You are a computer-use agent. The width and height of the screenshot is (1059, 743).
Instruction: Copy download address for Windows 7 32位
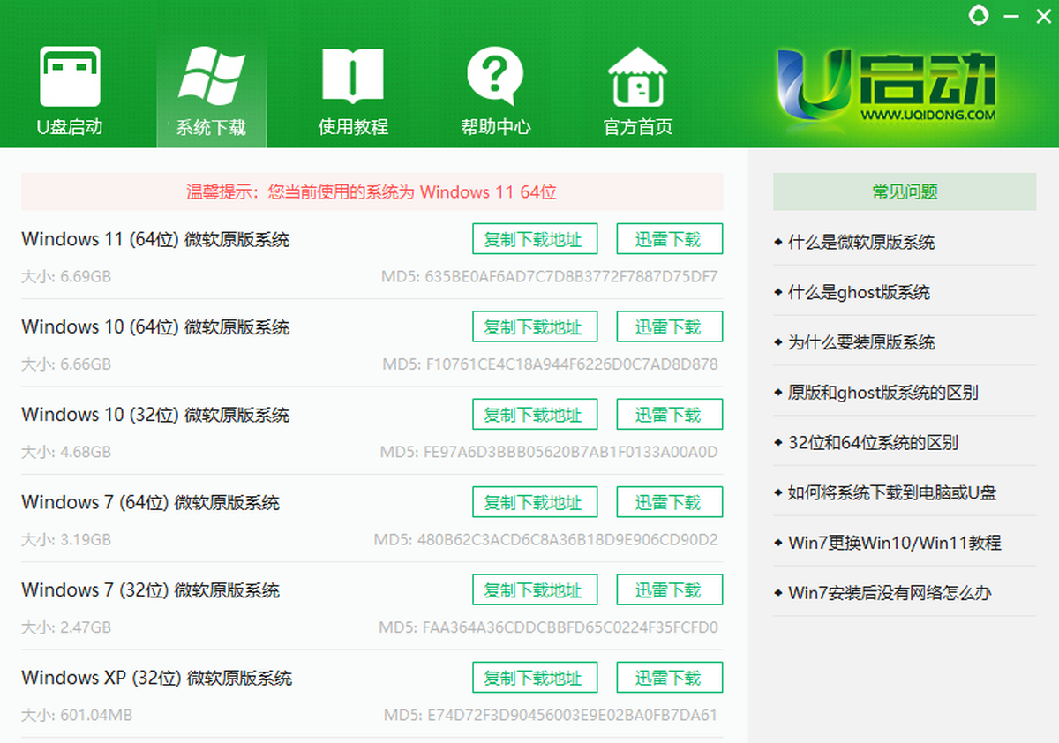[x=535, y=589]
